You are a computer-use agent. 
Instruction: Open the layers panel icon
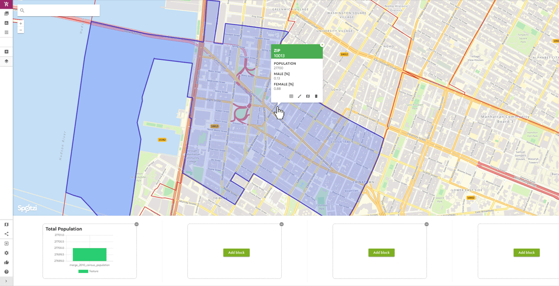coord(6,61)
